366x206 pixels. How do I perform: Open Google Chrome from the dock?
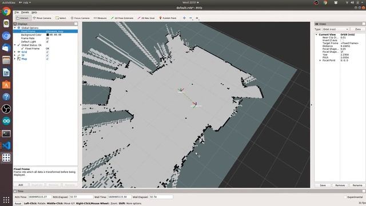[x=6, y=11]
